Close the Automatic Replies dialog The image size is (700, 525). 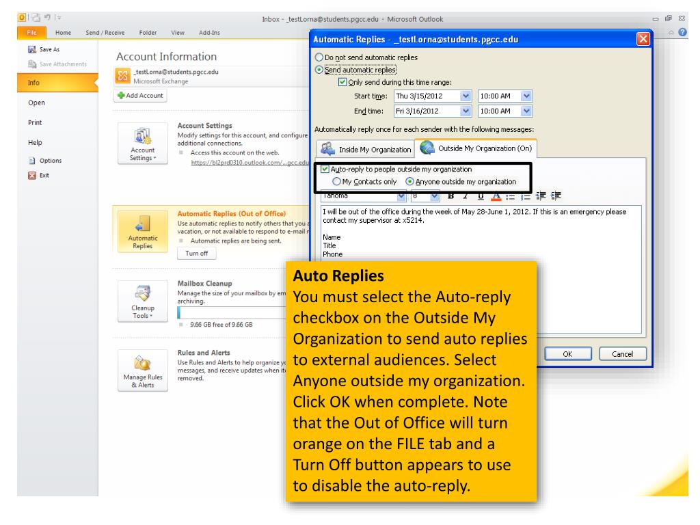(x=643, y=39)
